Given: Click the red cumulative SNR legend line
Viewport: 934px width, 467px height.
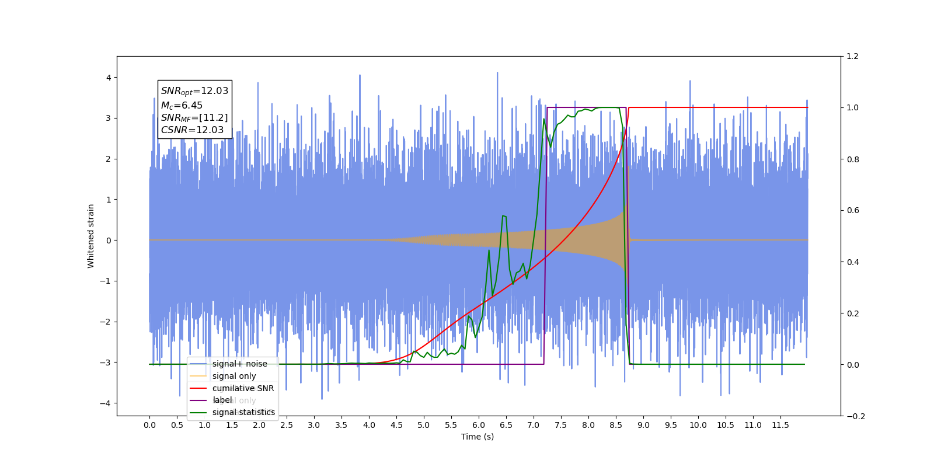Looking at the screenshot, I should 198,388.
